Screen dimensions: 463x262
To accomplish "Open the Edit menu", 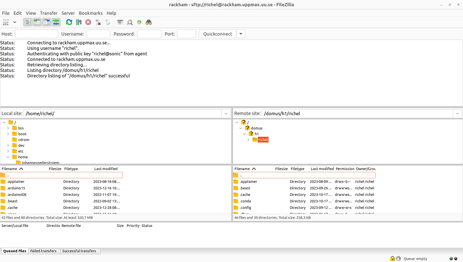I will click(x=18, y=13).
